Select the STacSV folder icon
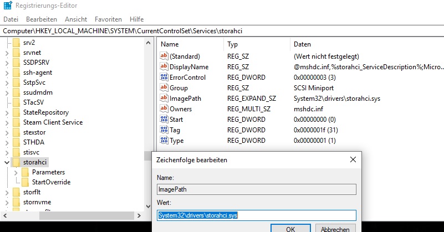This screenshot has width=444, height=232. [17, 102]
